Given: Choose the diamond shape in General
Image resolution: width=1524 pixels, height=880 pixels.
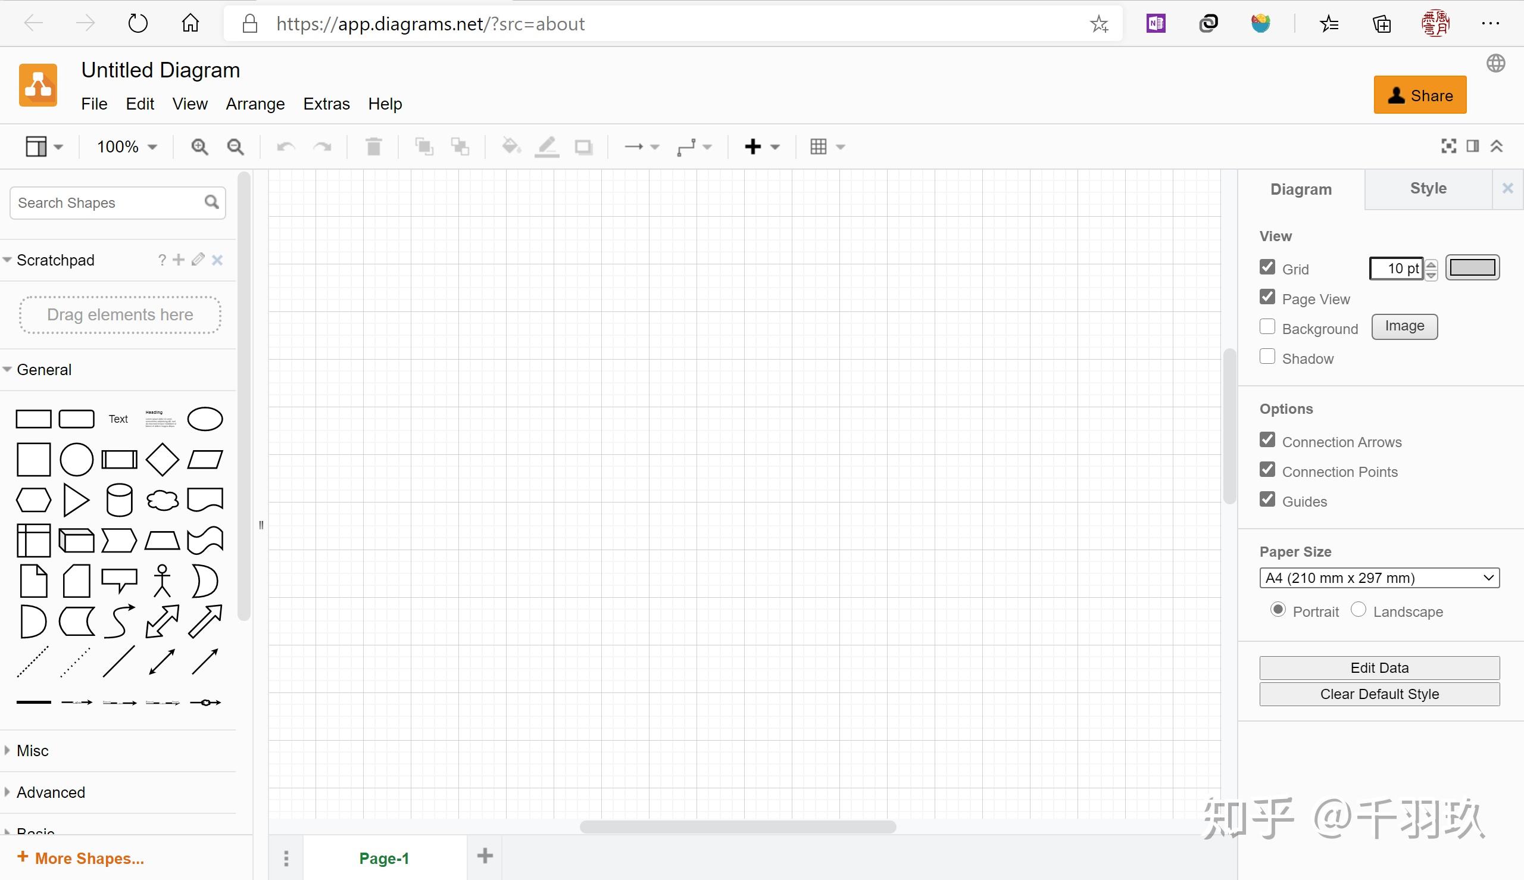Looking at the screenshot, I should [162, 459].
